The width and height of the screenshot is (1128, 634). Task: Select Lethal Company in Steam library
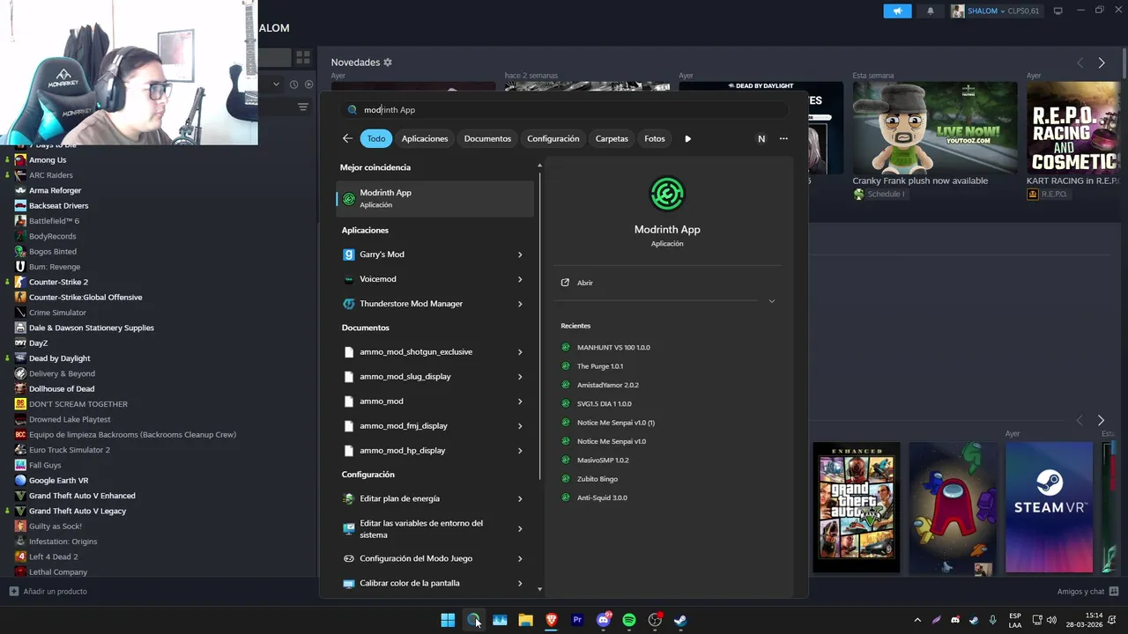pyautogui.click(x=58, y=572)
